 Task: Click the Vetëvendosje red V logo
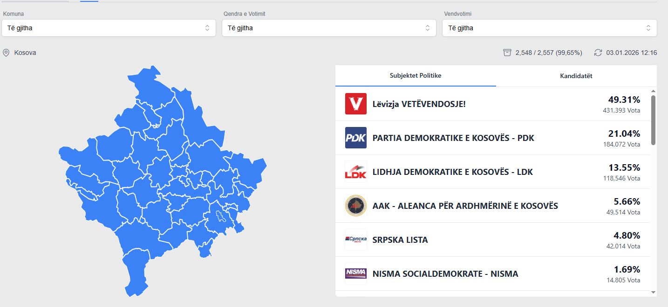[x=355, y=104]
